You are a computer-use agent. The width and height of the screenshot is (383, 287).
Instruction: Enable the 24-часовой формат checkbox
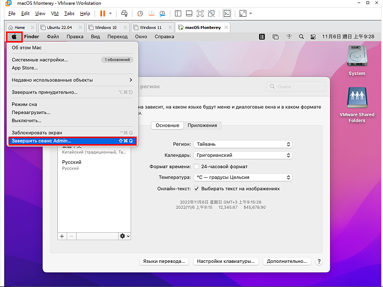(x=196, y=167)
